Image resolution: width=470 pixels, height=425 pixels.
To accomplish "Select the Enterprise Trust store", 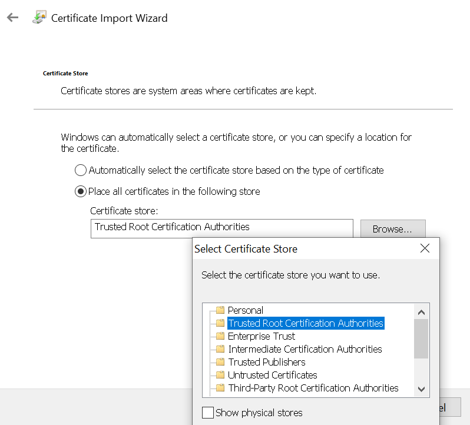I will click(x=262, y=336).
